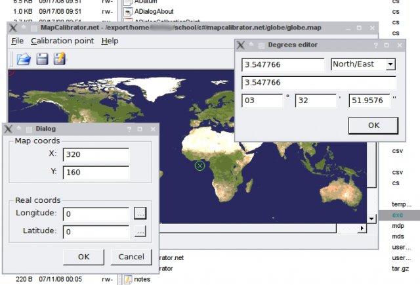Focus the X map coordinate field
This screenshot has width=420, height=285.
(96, 154)
